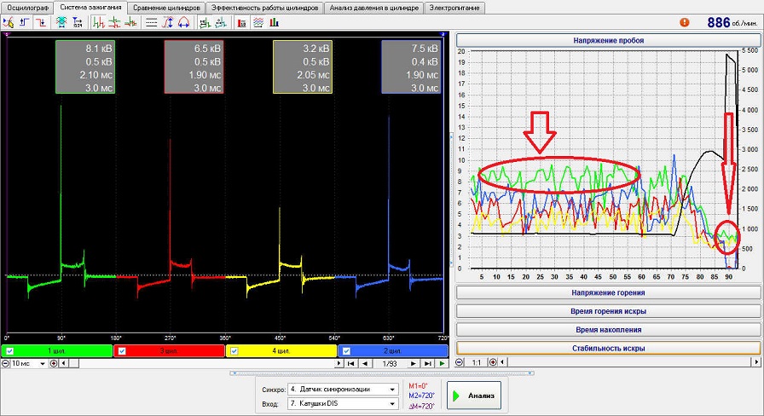Select the cursor-on-waveform tool icon
This screenshot has height=416, width=764.
9,22
